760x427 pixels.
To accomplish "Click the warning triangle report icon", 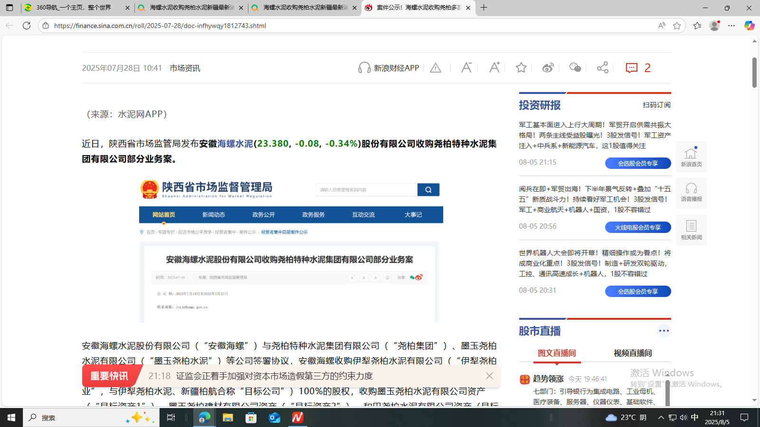I will pos(436,68).
